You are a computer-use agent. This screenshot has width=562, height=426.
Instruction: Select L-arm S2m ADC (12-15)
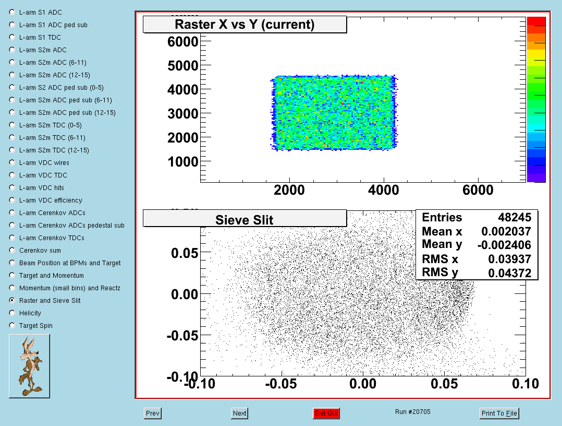coord(12,75)
